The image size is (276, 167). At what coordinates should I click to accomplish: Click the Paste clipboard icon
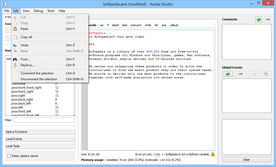click(15, 29)
